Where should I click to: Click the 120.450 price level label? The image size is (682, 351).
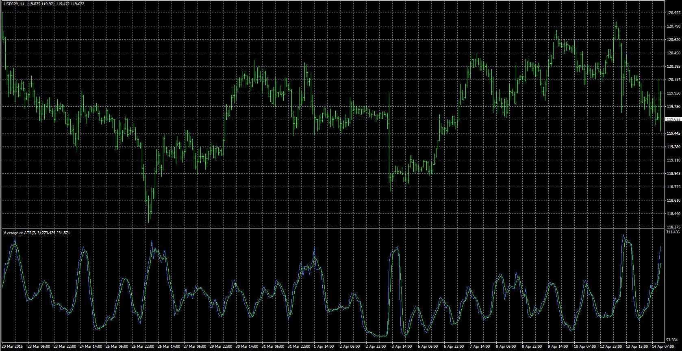pyautogui.click(x=673, y=53)
